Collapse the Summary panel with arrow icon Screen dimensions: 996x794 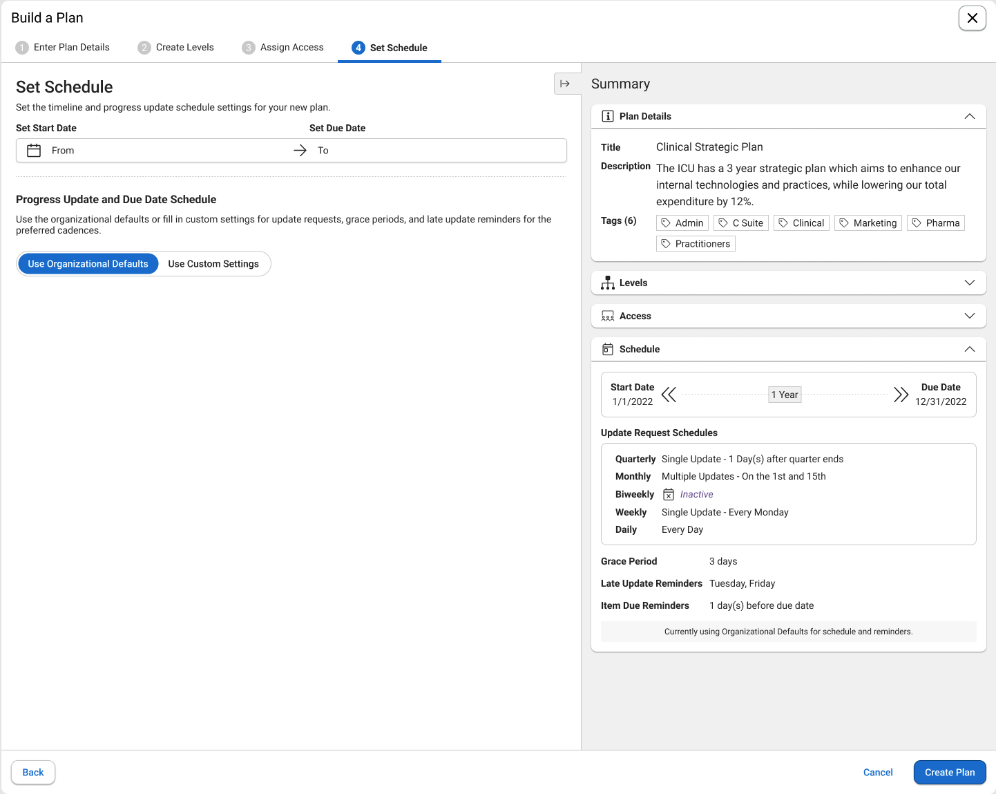[565, 84]
